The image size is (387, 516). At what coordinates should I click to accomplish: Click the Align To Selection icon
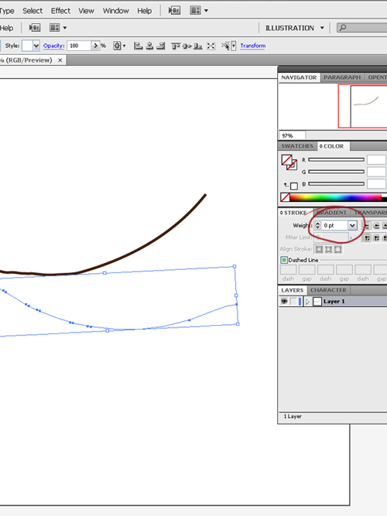(117, 46)
